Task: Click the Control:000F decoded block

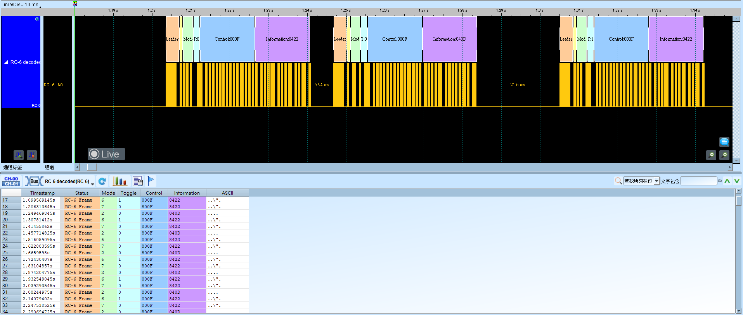Action: [621, 39]
